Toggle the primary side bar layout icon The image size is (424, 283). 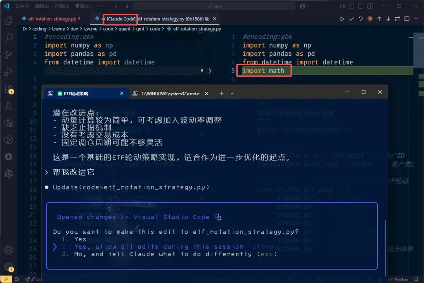tap(351, 6)
